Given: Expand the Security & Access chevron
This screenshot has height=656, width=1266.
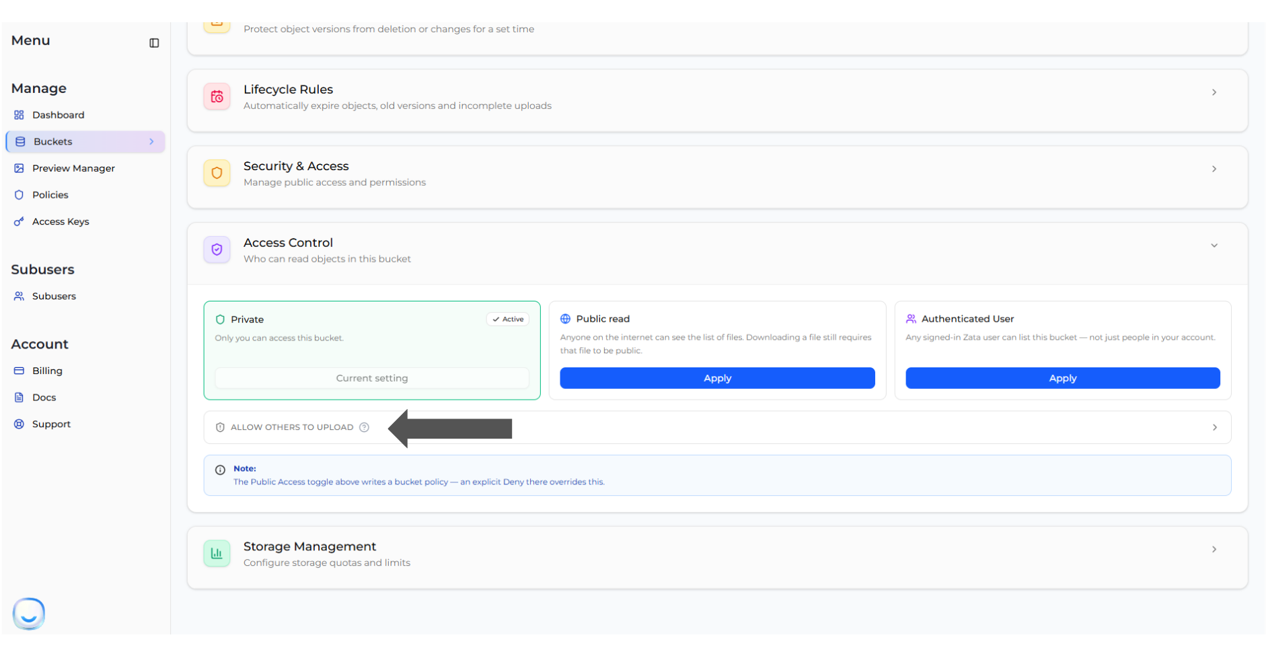Looking at the screenshot, I should [x=1214, y=169].
